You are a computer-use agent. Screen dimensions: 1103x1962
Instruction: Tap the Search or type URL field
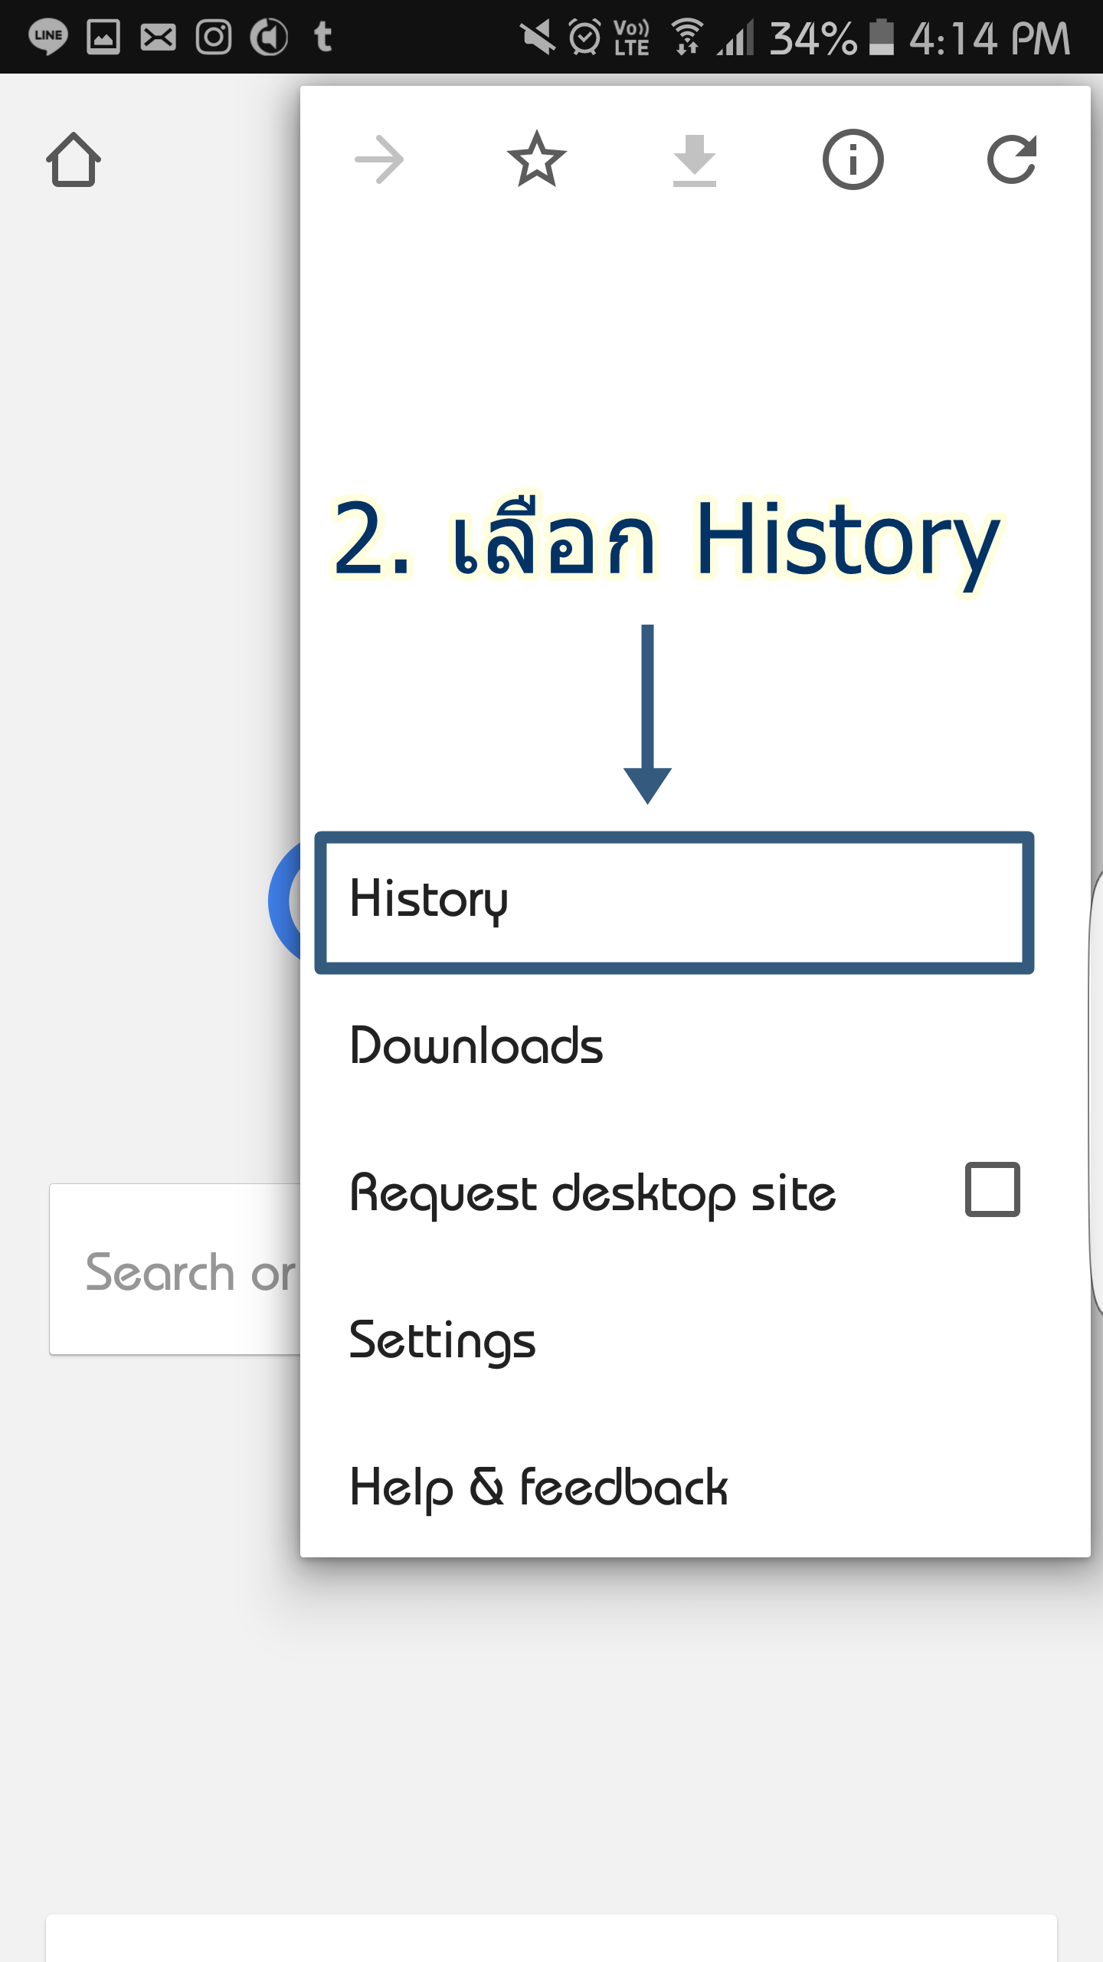pos(176,1270)
